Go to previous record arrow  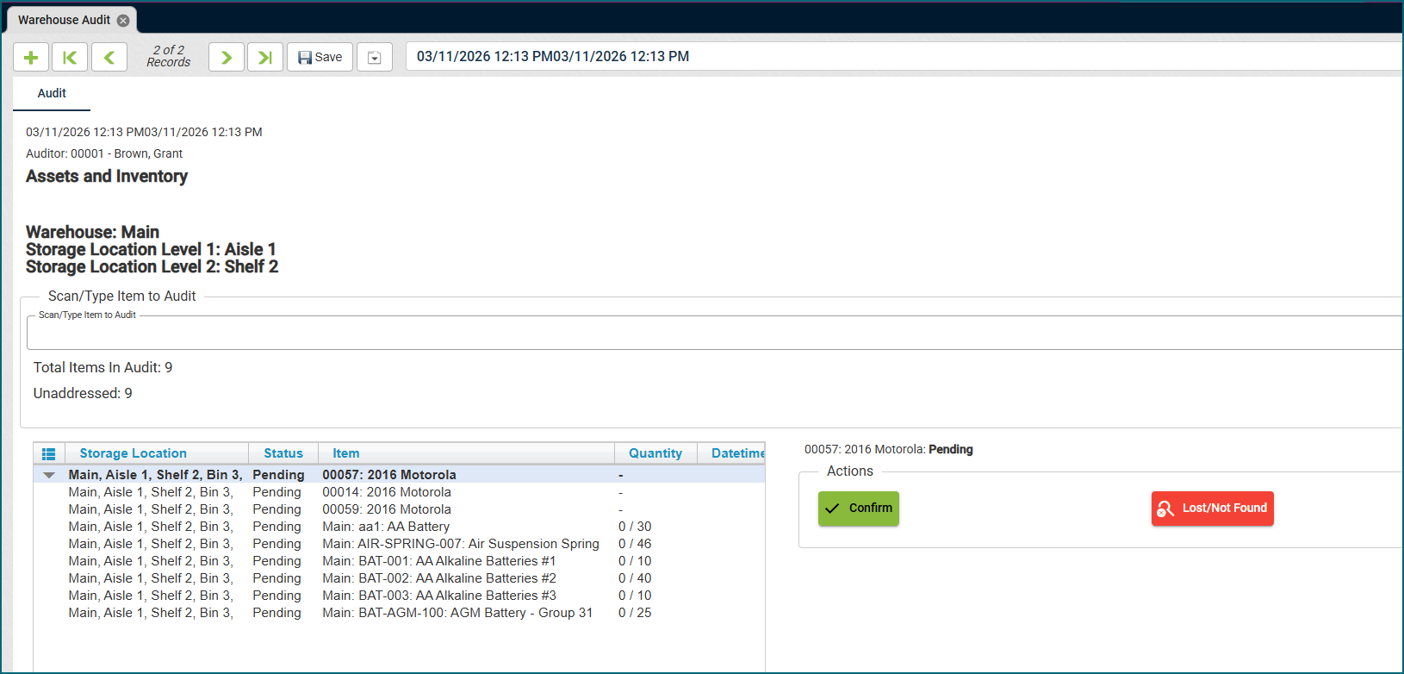coord(109,57)
